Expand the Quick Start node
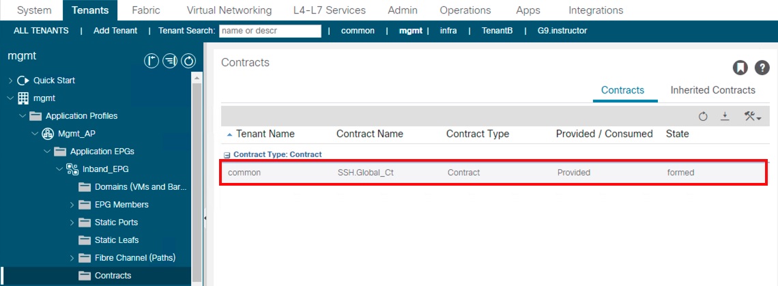Screen dimensions: 778x286 [10, 81]
